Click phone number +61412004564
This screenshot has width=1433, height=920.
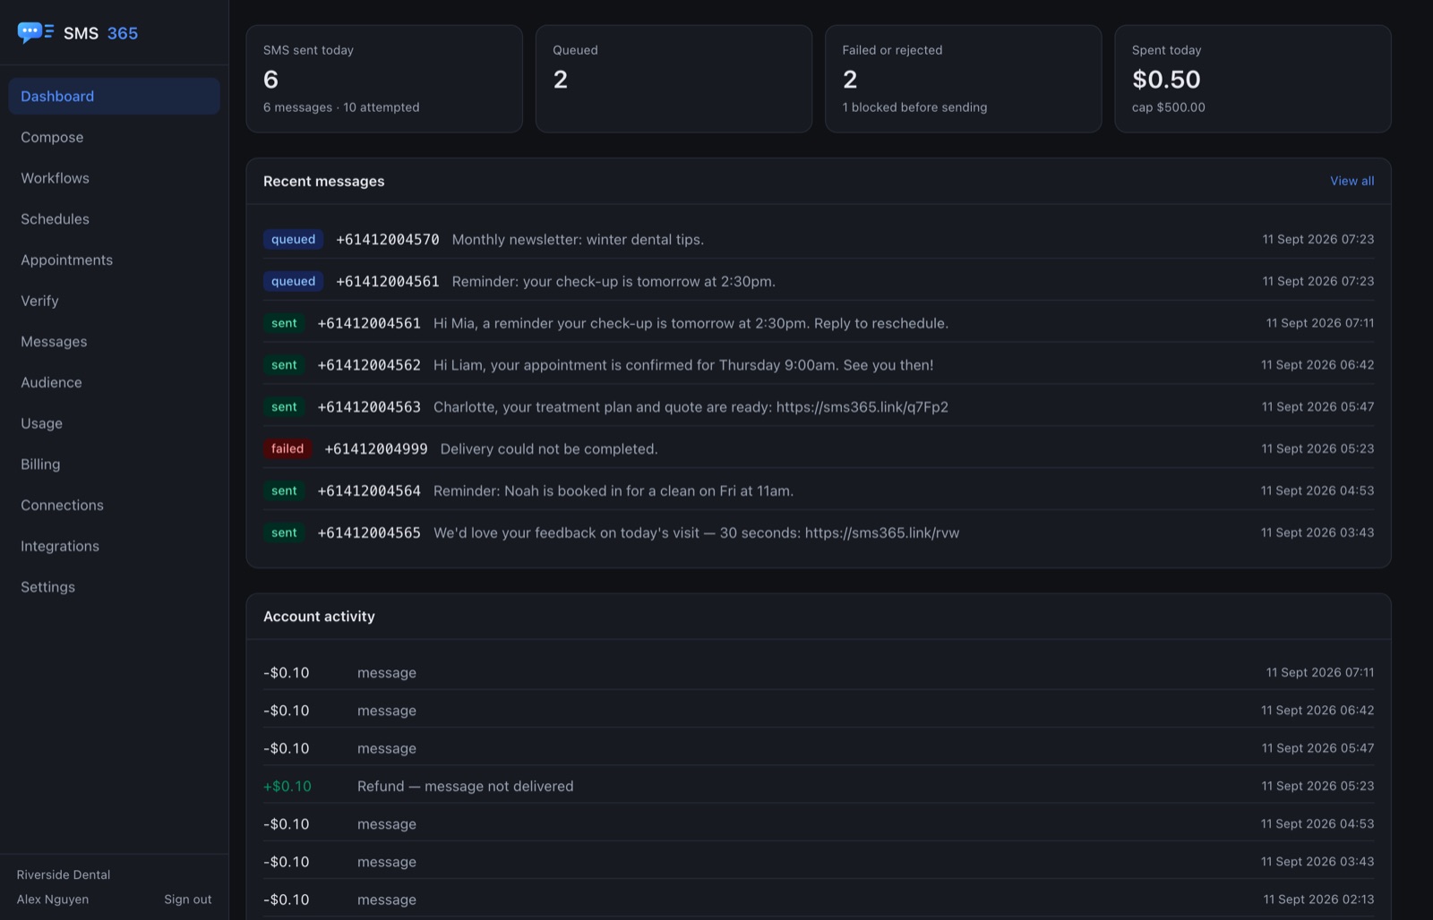point(369,490)
